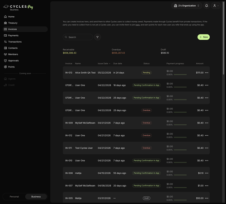Screen dimensions: 226x204
Task: Click Pending Confirmation badge on IN-010
Action: (x=146, y=161)
